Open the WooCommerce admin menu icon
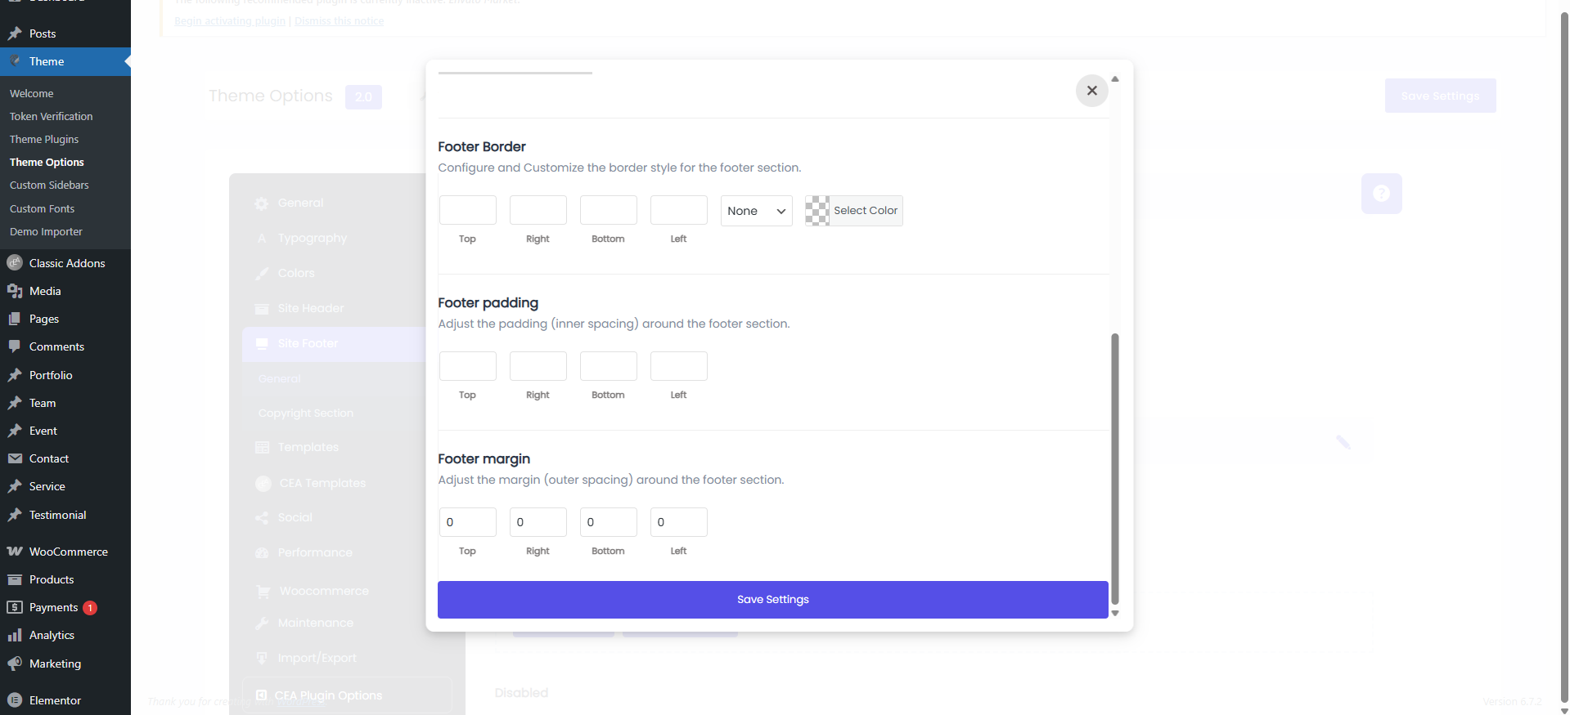This screenshot has height=715, width=1570. tap(15, 552)
